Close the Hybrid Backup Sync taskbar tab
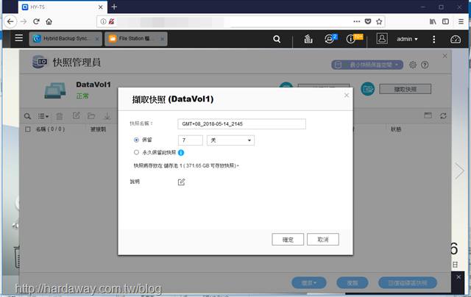 click(97, 39)
